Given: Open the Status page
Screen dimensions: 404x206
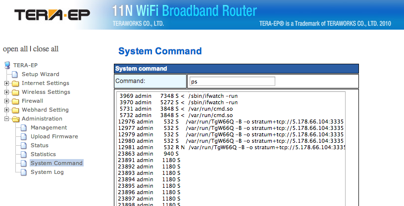Looking at the screenshot, I should click(x=40, y=146).
